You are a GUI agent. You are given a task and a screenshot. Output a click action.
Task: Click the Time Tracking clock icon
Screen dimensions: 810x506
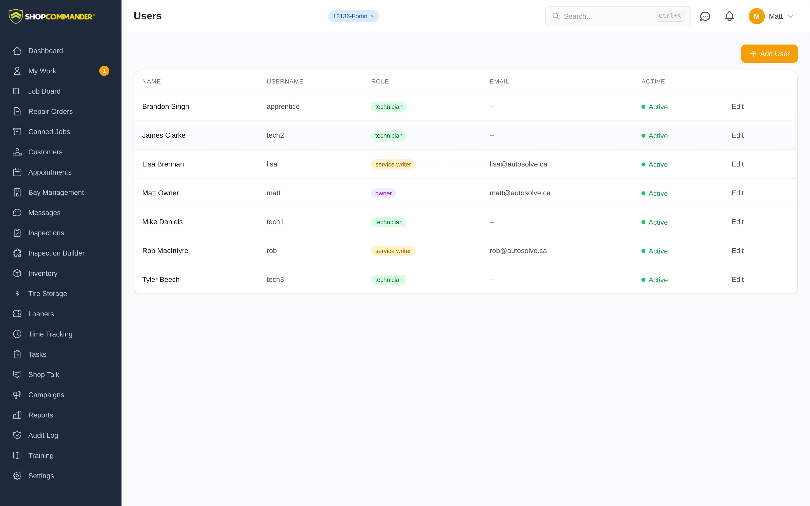[x=17, y=334]
